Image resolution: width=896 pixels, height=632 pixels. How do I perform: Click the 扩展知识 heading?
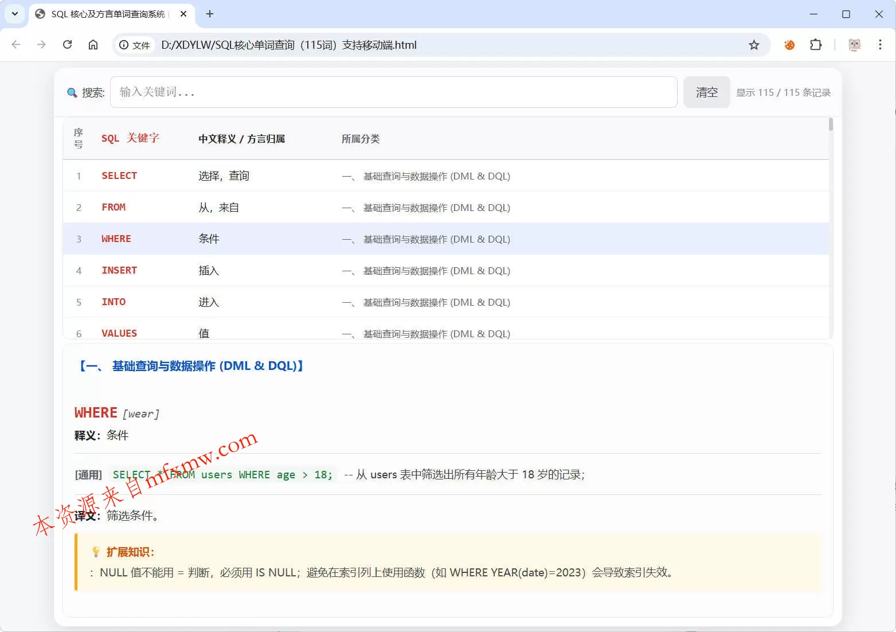130,552
